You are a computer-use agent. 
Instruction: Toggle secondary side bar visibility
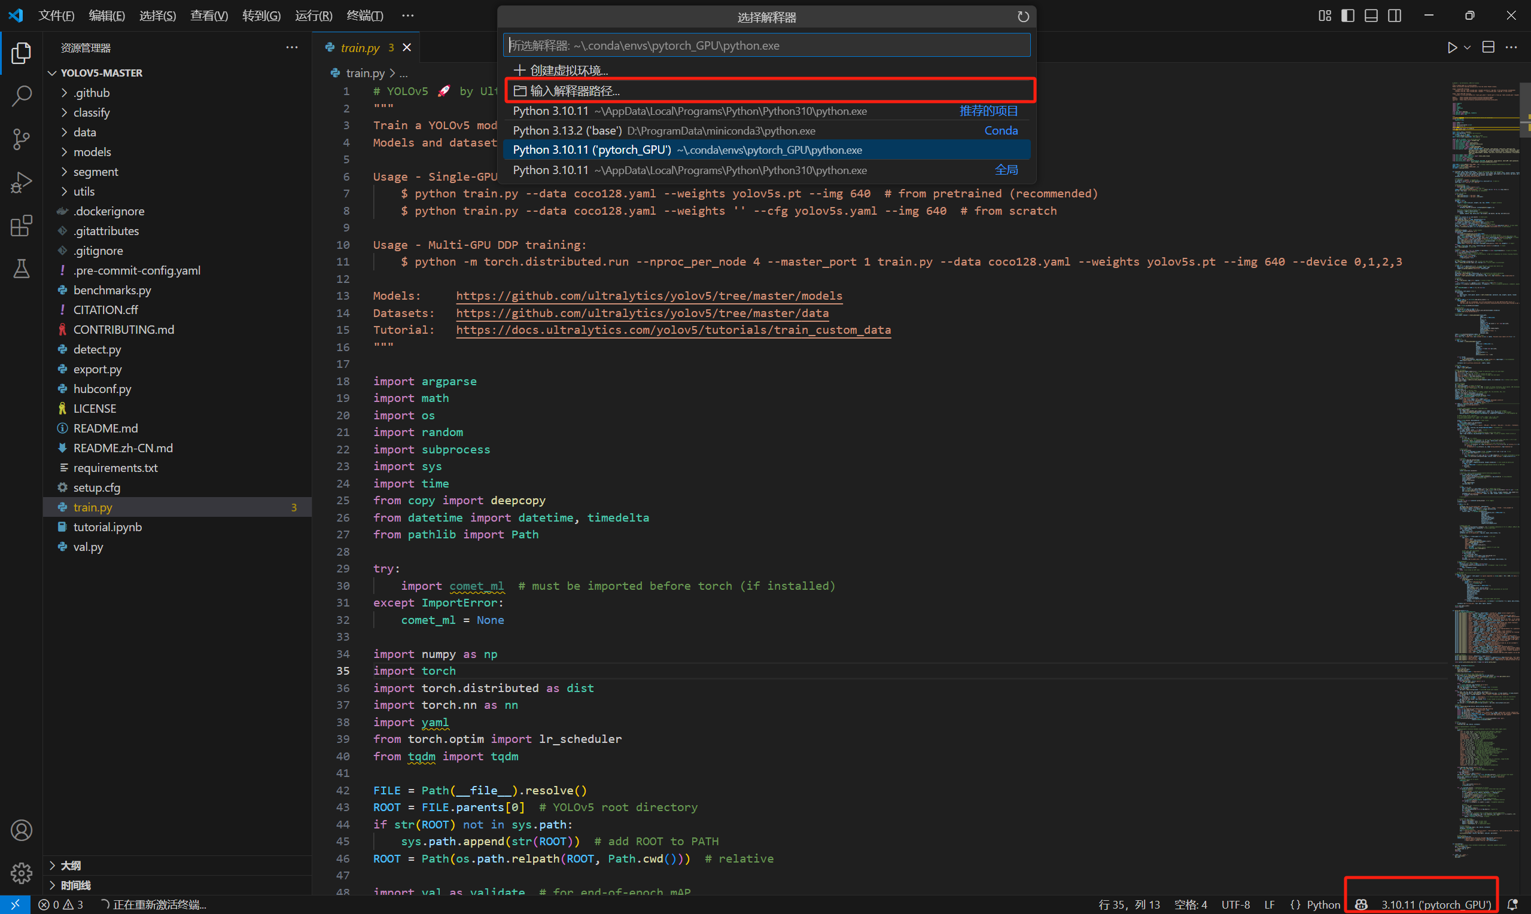pyautogui.click(x=1395, y=16)
